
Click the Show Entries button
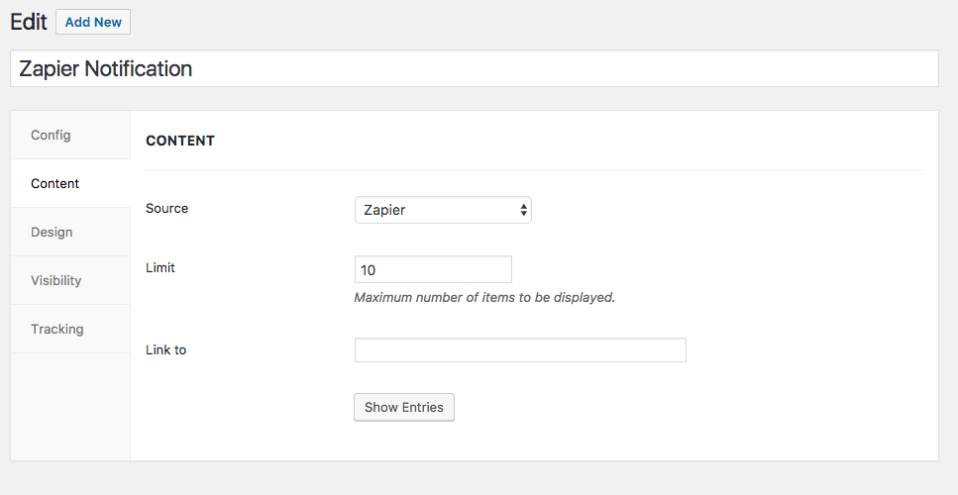[404, 407]
